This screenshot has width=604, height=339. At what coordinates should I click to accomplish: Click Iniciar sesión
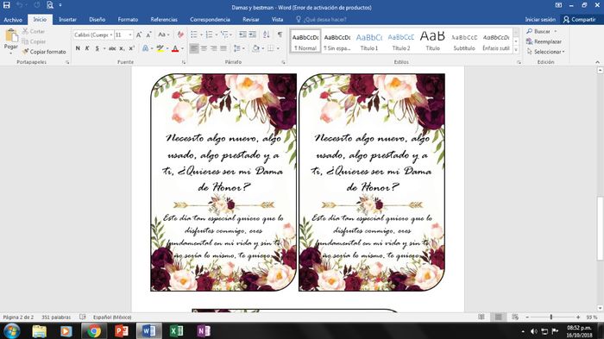pos(540,19)
